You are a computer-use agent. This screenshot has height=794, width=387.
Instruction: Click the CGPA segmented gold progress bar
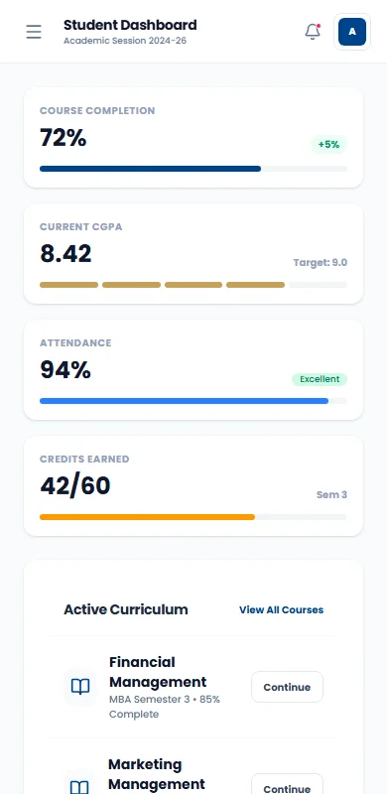pos(193,285)
